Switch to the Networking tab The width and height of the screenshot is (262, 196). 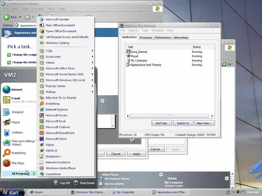coord(181,38)
